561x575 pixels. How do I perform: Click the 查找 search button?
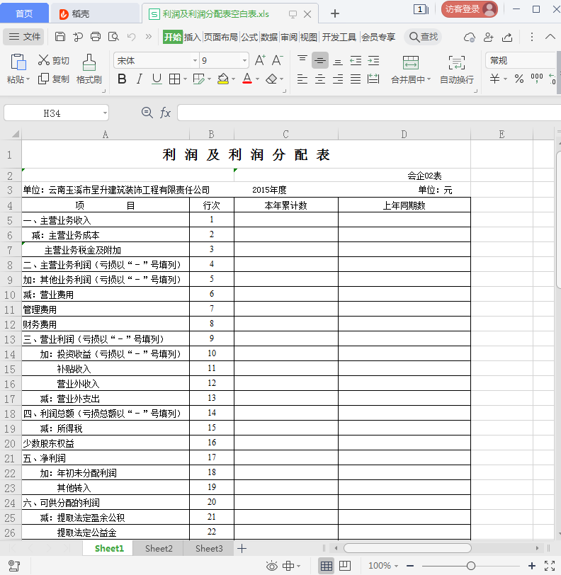(x=424, y=37)
